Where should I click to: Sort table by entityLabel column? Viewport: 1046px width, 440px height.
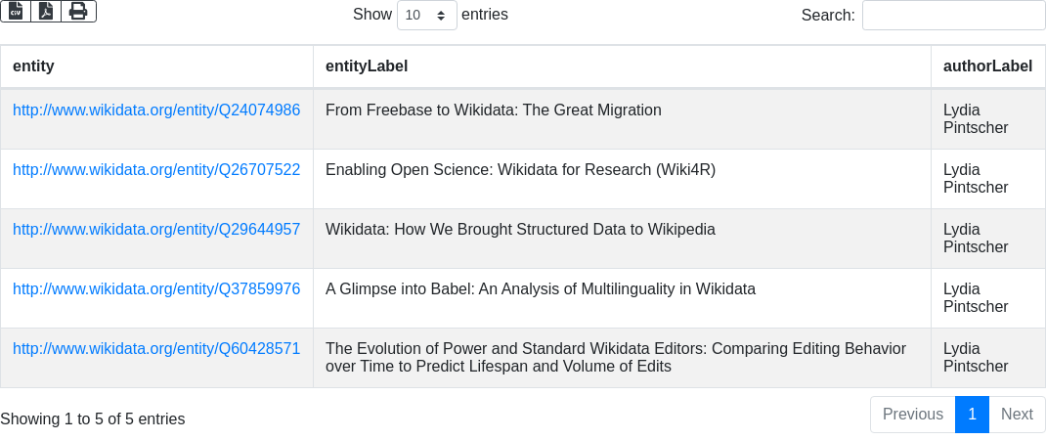pos(367,66)
